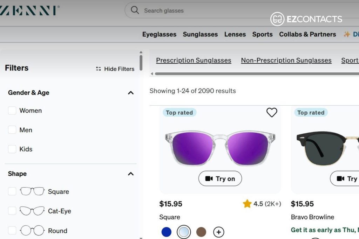Click the Round frame shape icon

32,231
